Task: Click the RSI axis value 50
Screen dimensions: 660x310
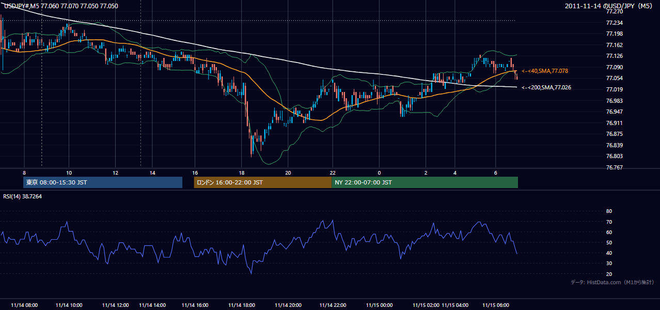Action: pos(609,242)
